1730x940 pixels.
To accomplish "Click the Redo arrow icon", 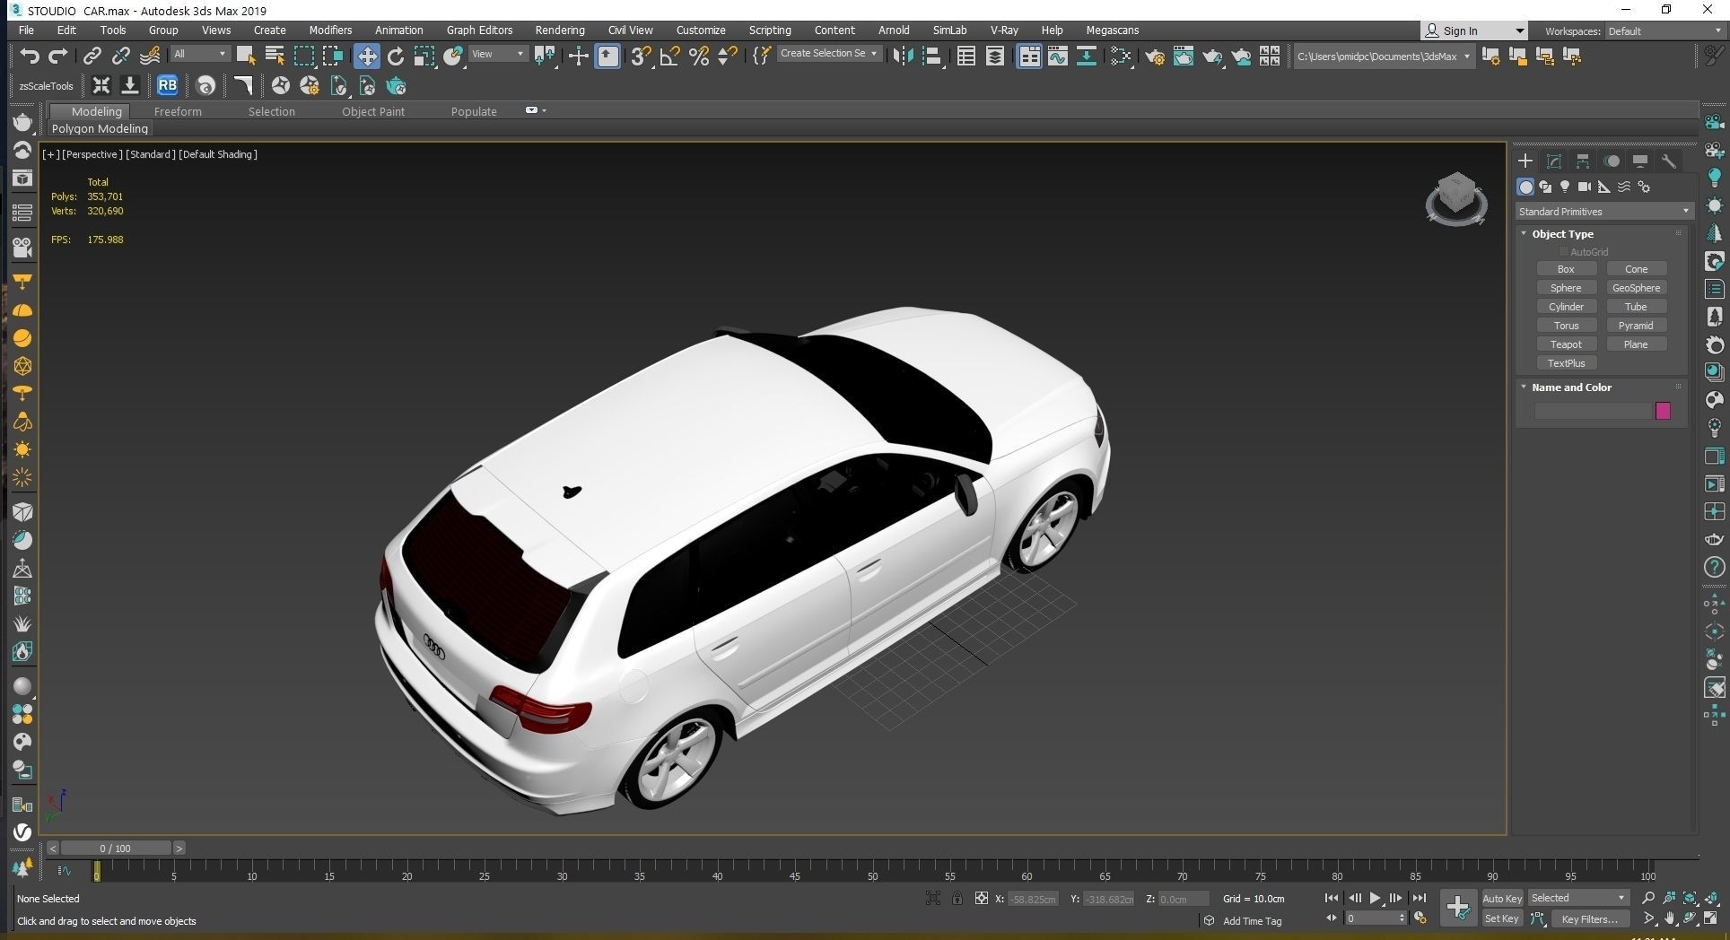I will tap(58, 56).
